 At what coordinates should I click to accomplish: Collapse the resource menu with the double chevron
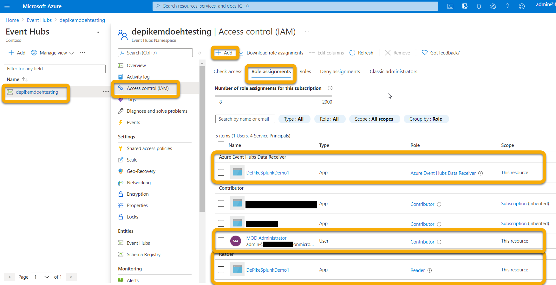point(200,53)
